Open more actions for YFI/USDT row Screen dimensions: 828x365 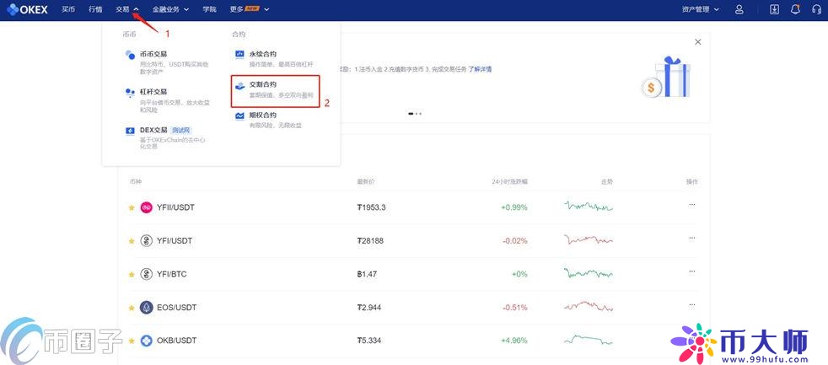pos(691,238)
